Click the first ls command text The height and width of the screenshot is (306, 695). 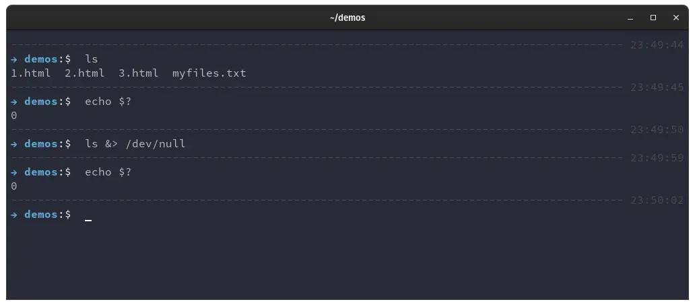coord(92,59)
